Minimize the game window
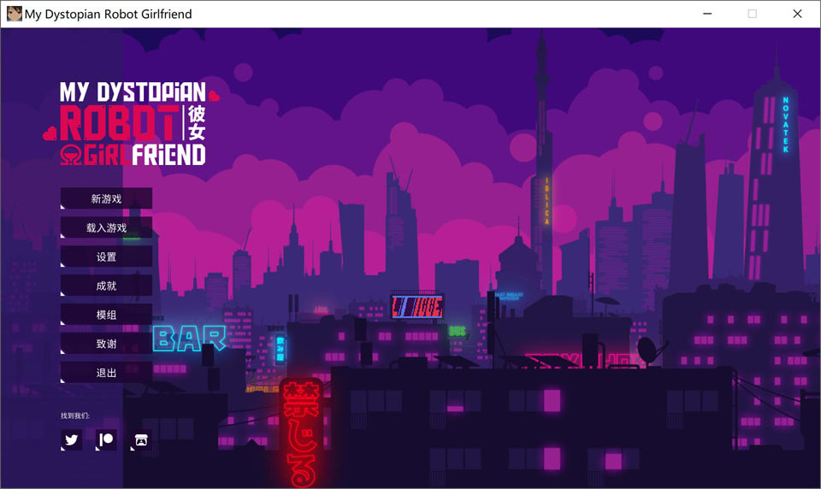Image resolution: width=821 pixels, height=489 pixels. pyautogui.click(x=707, y=14)
